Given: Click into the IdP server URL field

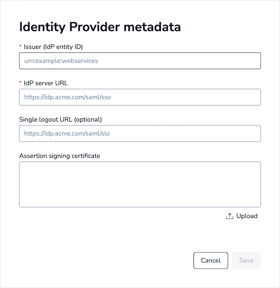Looking at the screenshot, I should 140,97.
